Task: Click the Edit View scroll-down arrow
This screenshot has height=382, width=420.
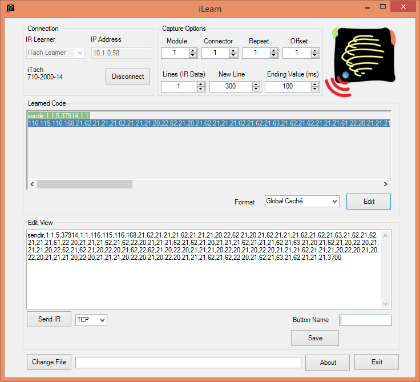Action: (385, 303)
